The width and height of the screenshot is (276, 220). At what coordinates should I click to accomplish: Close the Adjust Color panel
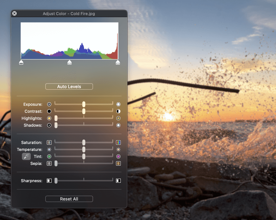(x=14, y=13)
